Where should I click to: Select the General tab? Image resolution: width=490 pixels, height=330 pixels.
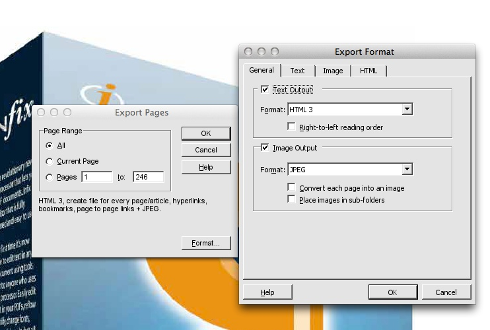pyautogui.click(x=262, y=71)
